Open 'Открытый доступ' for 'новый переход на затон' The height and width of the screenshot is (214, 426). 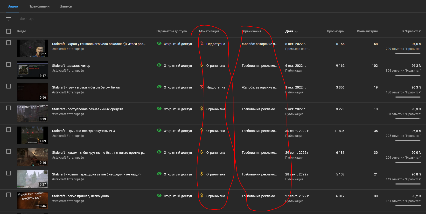pyautogui.click(x=178, y=174)
